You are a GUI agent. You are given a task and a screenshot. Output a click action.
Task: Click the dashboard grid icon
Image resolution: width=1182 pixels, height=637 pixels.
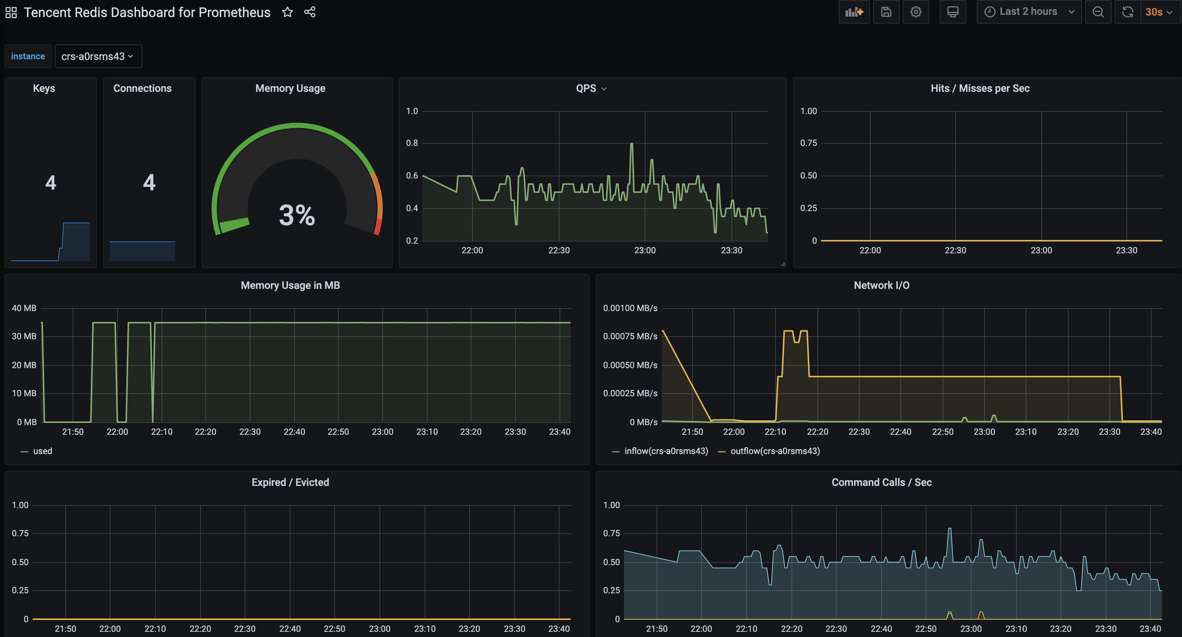11,12
